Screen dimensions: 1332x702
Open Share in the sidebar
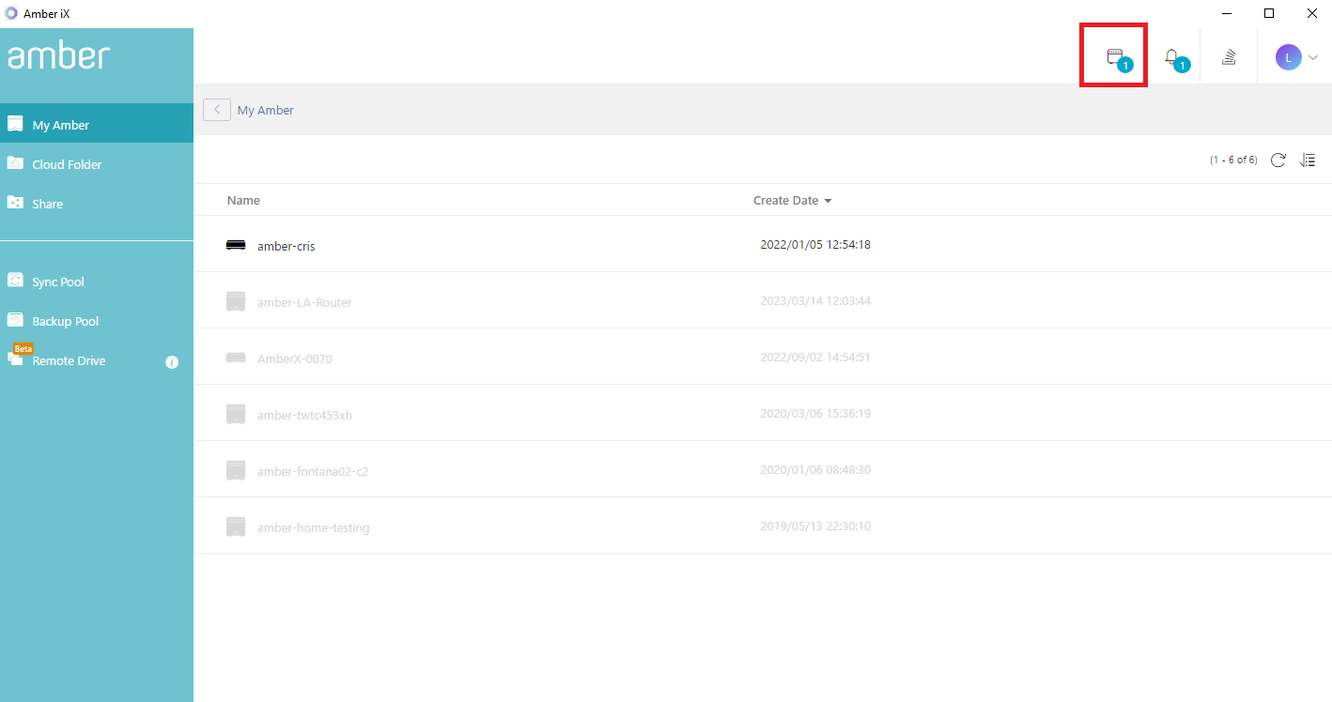[x=97, y=204]
